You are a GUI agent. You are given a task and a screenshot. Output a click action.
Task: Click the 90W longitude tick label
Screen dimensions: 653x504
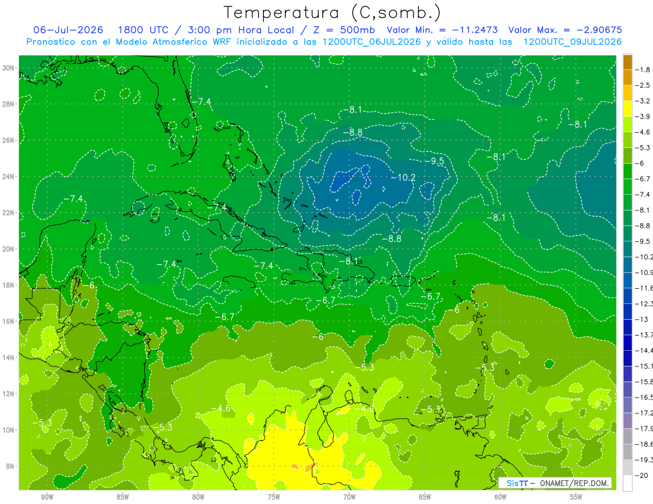point(47,496)
